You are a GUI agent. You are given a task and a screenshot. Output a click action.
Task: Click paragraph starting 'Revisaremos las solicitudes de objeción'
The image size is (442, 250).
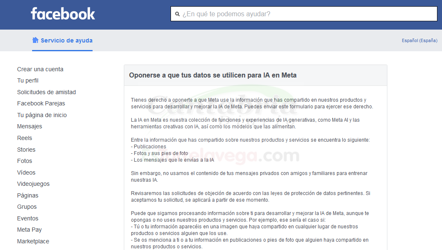(251, 197)
